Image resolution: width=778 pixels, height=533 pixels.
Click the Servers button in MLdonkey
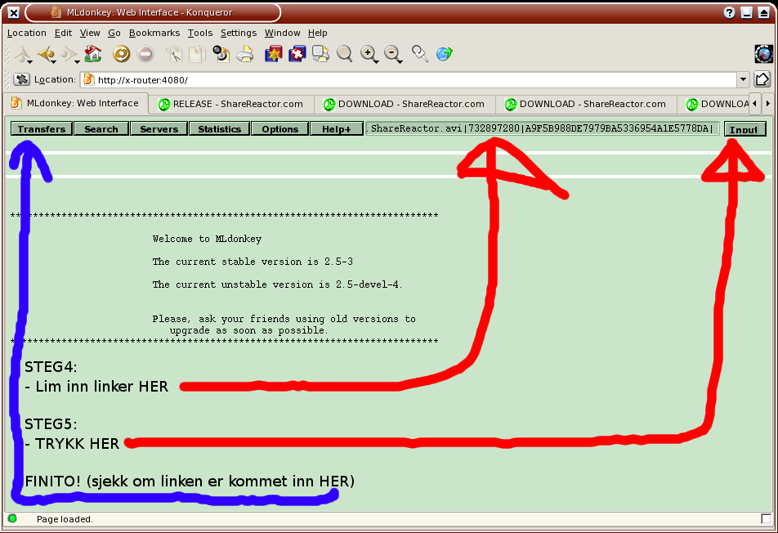[159, 129]
